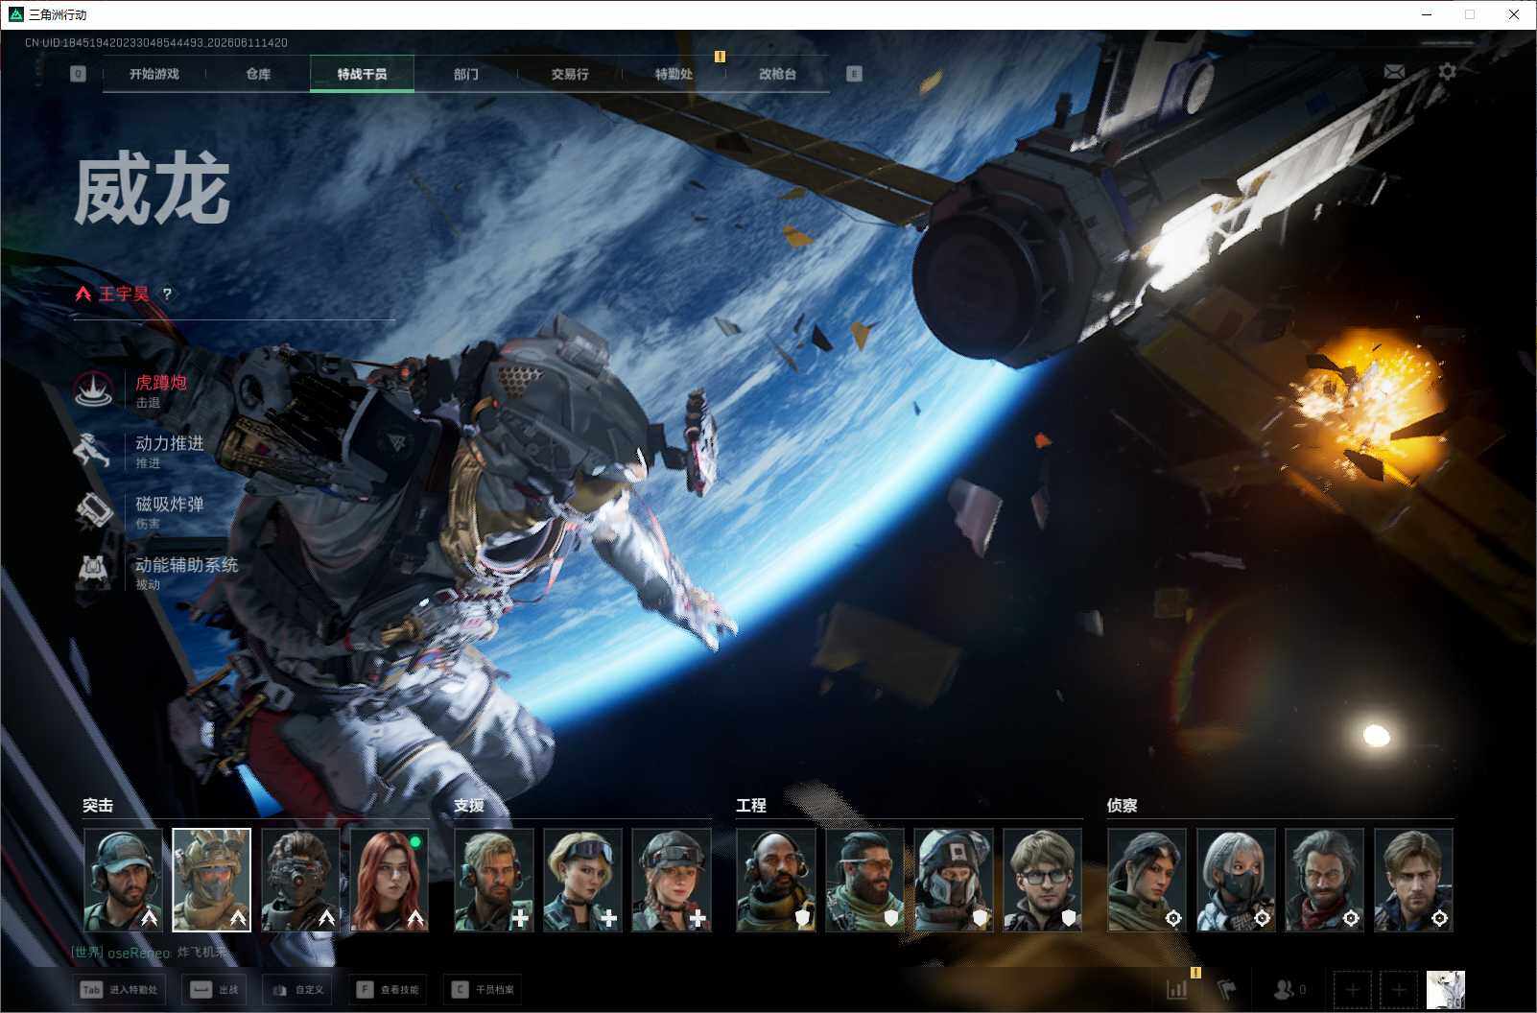Click the 突击 class heading

pyautogui.click(x=98, y=806)
